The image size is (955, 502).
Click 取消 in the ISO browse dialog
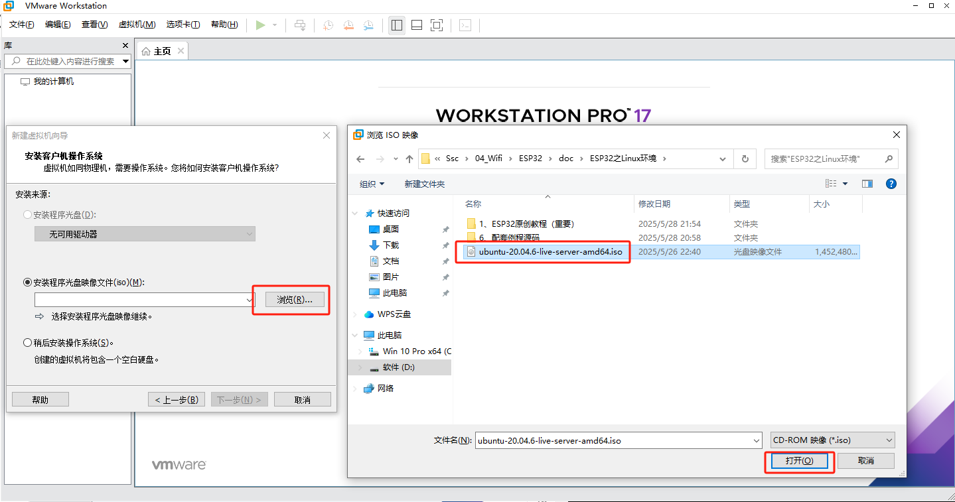click(866, 461)
